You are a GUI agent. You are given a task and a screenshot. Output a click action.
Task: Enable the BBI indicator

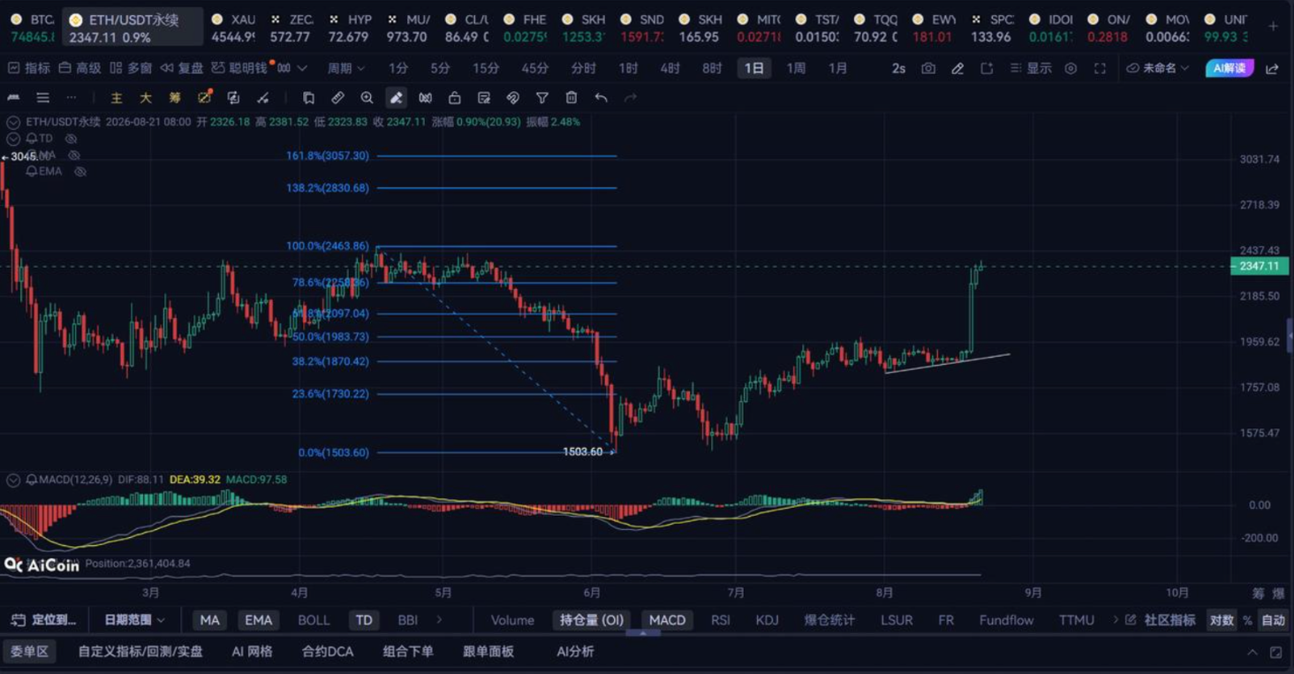(x=407, y=620)
